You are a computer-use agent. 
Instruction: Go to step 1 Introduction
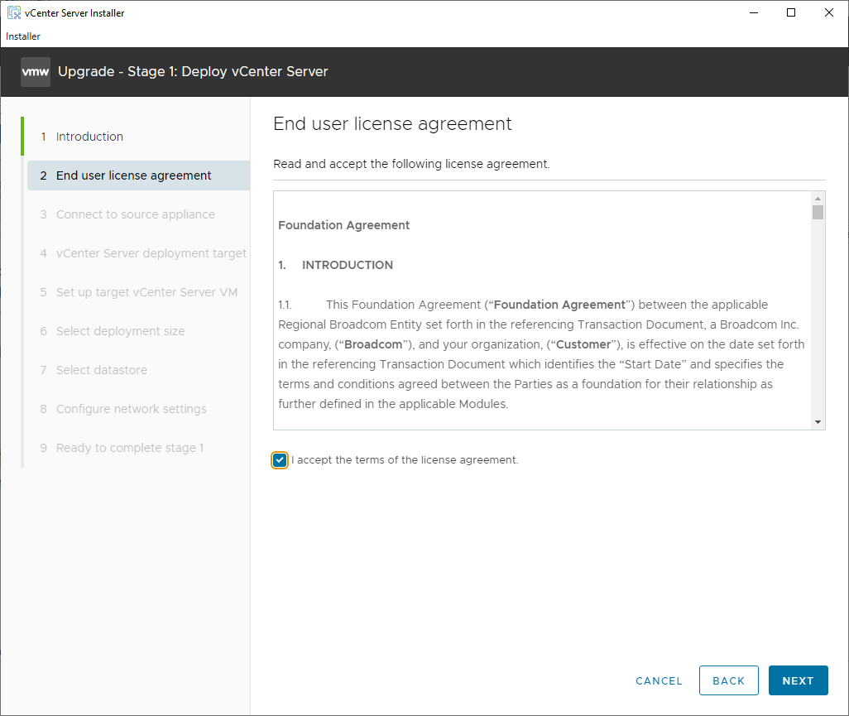[x=89, y=137]
